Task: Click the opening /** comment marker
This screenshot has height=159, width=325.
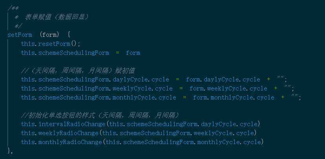Action: (12, 8)
